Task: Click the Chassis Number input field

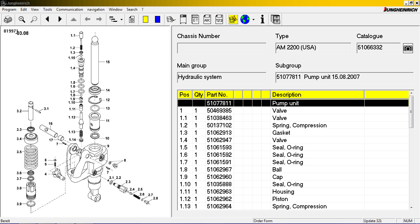Action: 221,48
